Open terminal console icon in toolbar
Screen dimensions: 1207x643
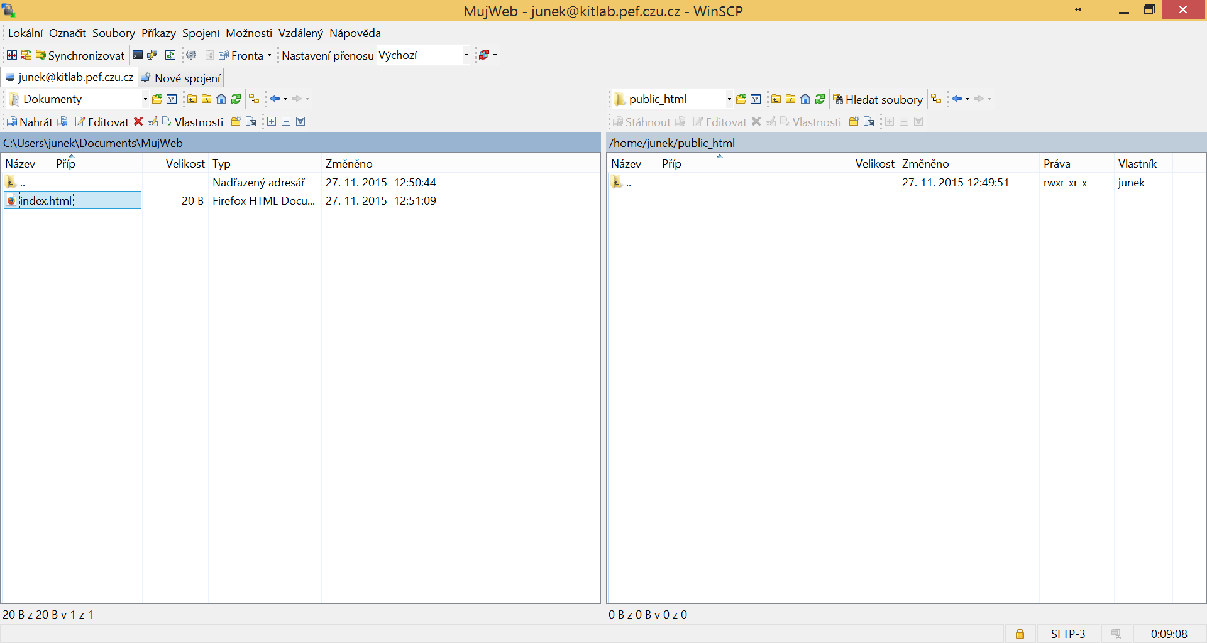pyautogui.click(x=138, y=55)
